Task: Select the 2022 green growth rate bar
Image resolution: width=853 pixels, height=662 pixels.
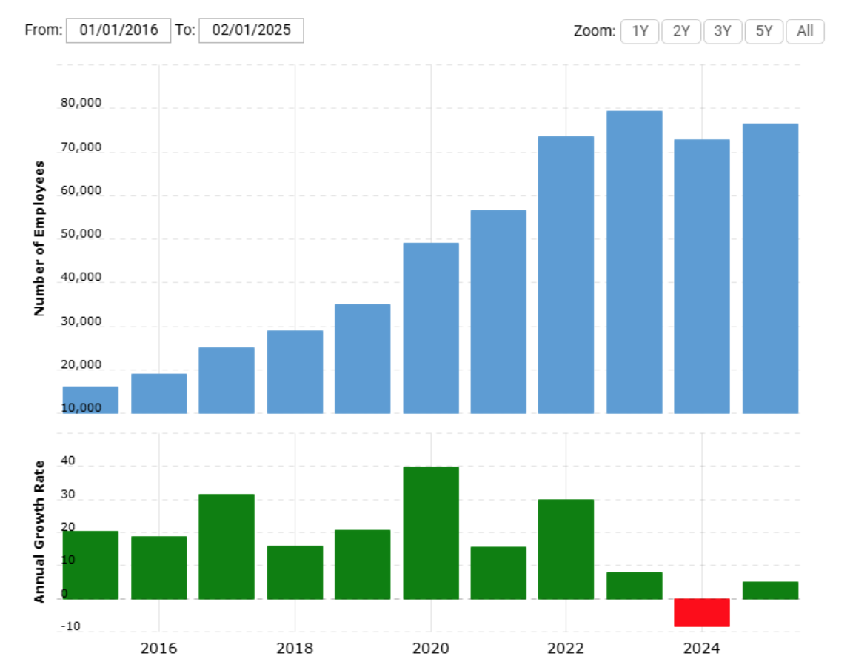Action: click(566, 549)
